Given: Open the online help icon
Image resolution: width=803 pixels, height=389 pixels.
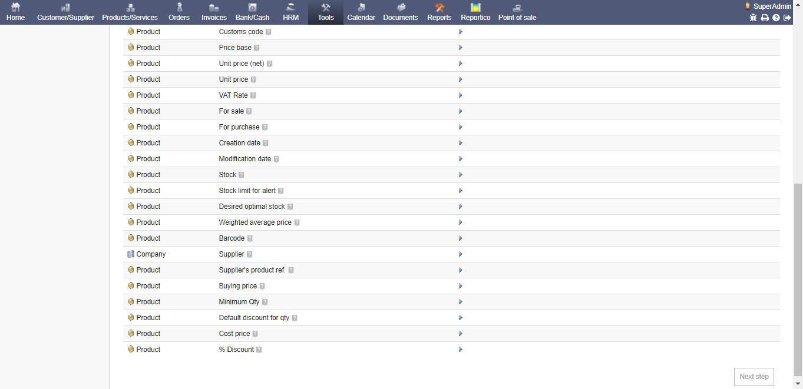Looking at the screenshot, I should [x=776, y=18].
